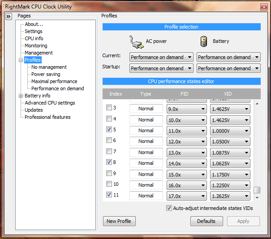Open the Monitoring page

[36, 46]
